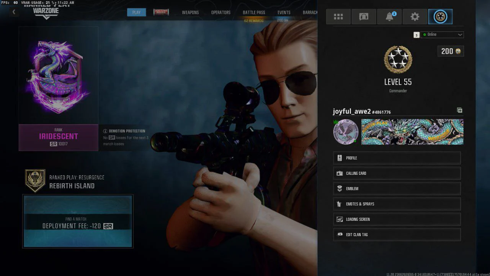Click the five-star Level 55 rank emblem
Image resolution: width=490 pixels, height=276 pixels.
[x=398, y=60]
